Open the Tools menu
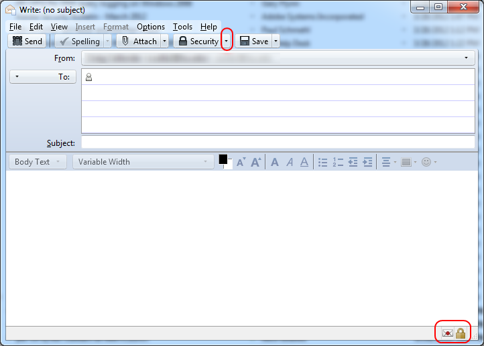The image size is (484, 346). 182,27
